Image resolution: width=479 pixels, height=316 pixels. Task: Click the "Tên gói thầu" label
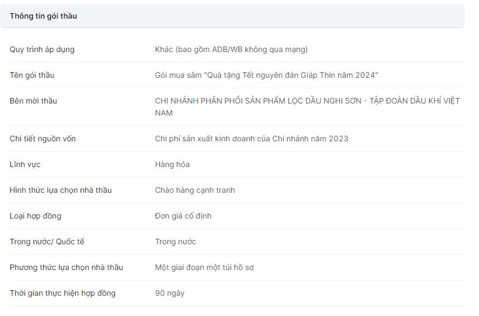32,75
